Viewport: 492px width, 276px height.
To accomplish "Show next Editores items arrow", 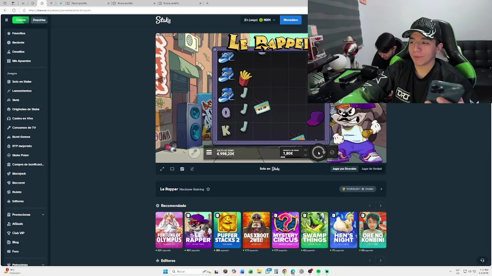I will coord(381,261).
